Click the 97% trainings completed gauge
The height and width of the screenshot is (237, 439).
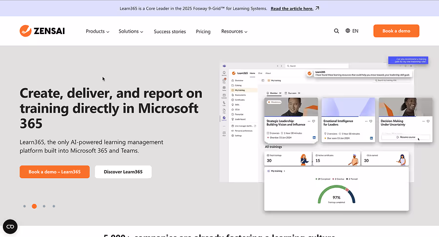(337, 195)
